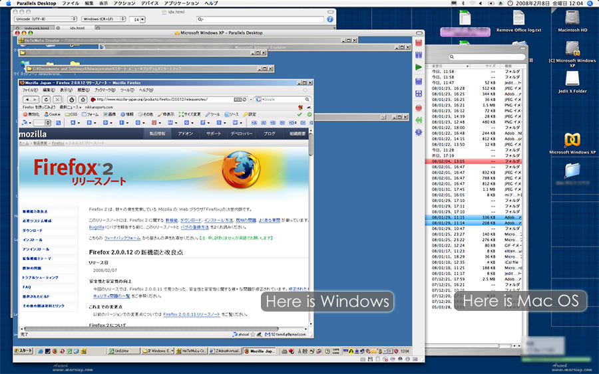This screenshot has width=599, height=374.
Task: Click Spotlight icon in Mac menu bar
Action: 590,3
